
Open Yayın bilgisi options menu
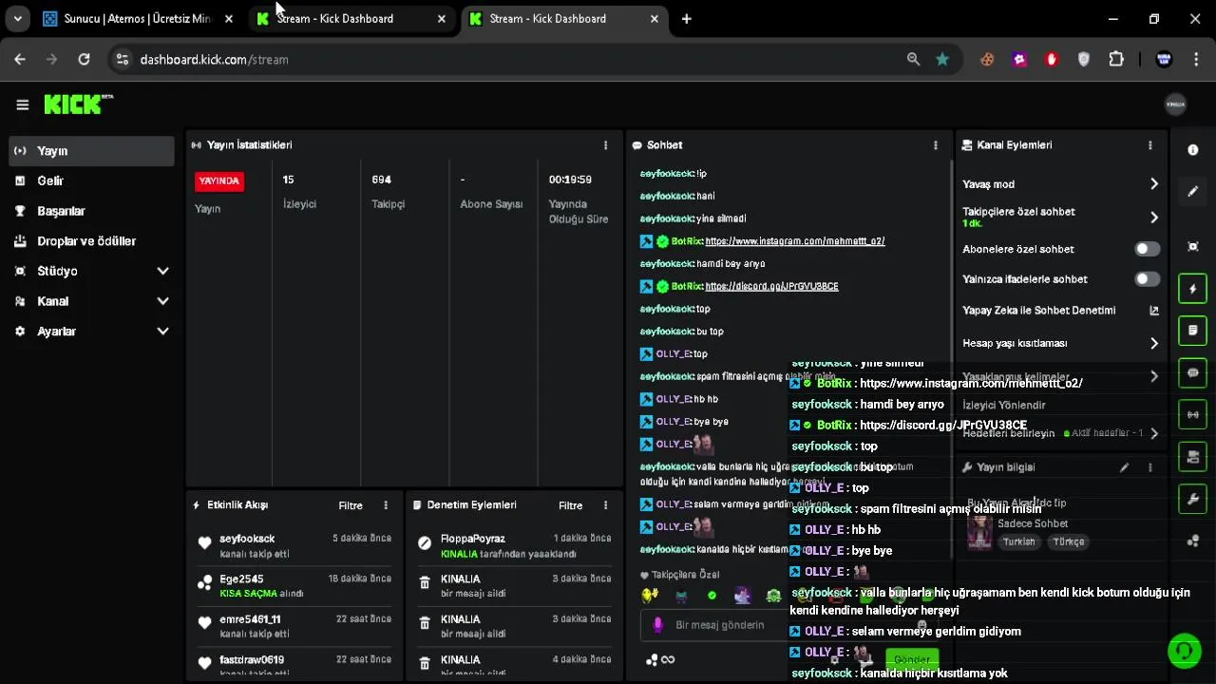[1149, 467]
